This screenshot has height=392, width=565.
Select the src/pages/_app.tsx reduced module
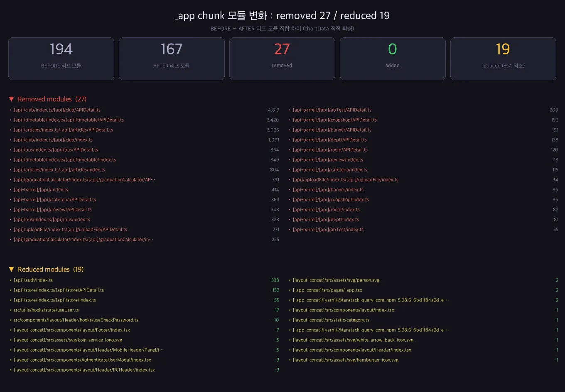click(x=423, y=290)
